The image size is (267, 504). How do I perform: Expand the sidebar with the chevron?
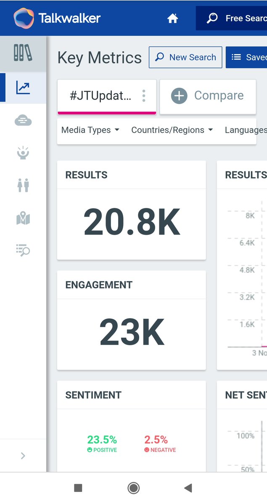pos(23,456)
